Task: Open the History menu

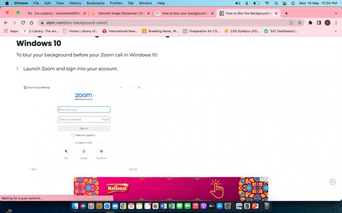Action: coord(75,3)
